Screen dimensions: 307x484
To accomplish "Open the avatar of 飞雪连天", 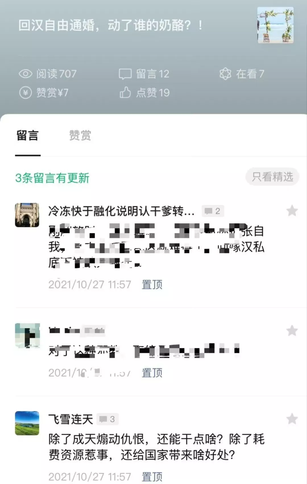I will click(27, 423).
